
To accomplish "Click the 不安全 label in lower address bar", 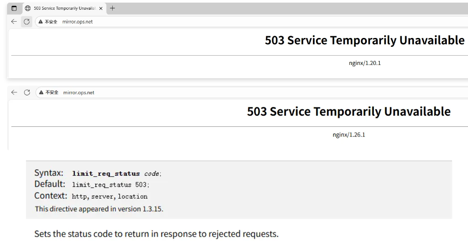I will pyautogui.click(x=52, y=92).
